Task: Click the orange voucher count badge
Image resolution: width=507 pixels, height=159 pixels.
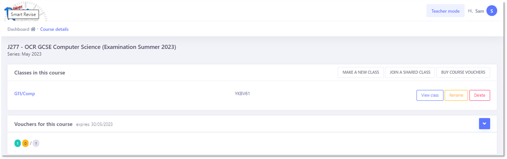Action: 26,143
